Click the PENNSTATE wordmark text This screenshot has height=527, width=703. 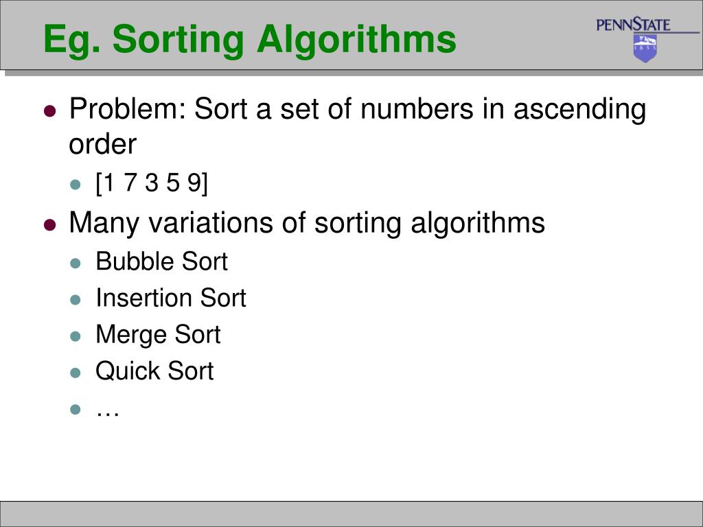click(633, 24)
